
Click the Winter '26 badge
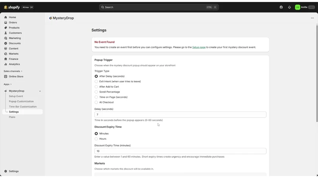pos(27,7)
